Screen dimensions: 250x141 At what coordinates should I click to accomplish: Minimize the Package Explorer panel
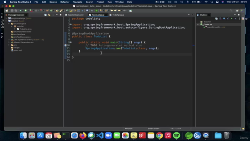(x=57, y=15)
